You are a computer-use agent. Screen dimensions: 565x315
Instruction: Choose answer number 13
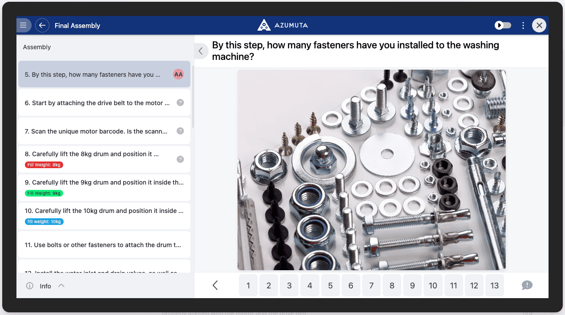pos(494,285)
